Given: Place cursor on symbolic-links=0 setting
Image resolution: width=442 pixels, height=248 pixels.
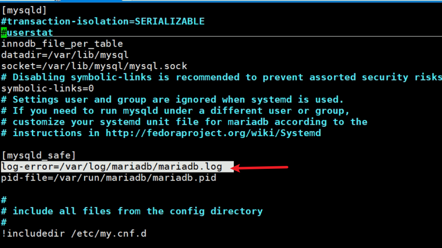Looking at the screenshot, I should [x=47, y=88].
